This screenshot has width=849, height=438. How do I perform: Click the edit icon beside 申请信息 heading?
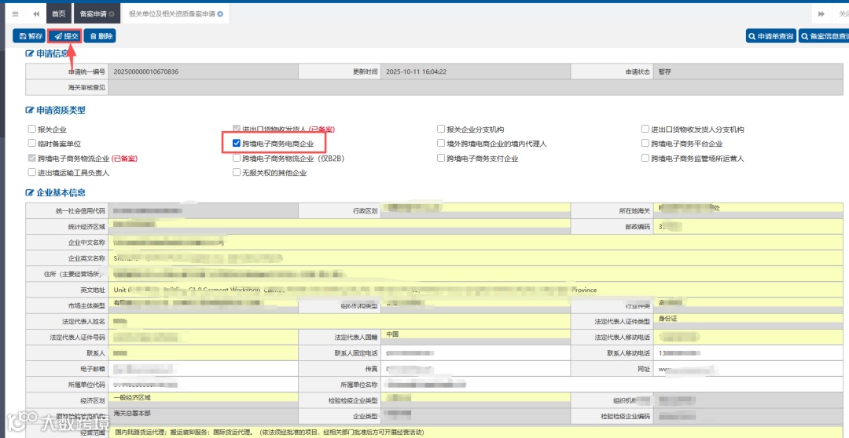click(x=29, y=53)
